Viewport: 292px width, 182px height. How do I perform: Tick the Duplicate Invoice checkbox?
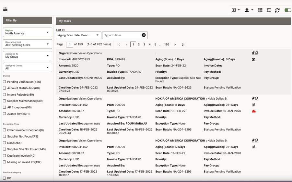click(x=5, y=156)
